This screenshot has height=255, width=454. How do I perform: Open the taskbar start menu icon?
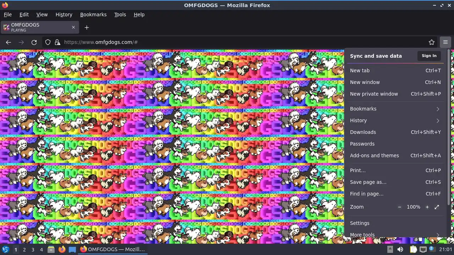(x=6, y=249)
